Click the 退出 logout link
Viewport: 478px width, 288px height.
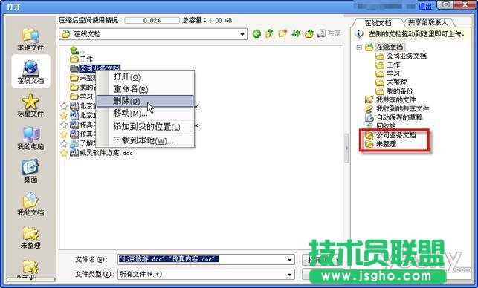pyautogui.click(x=425, y=6)
